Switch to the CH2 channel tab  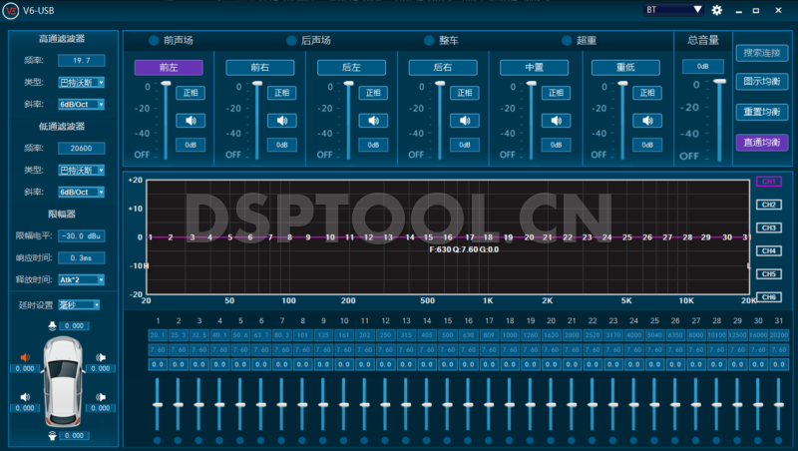[x=768, y=205]
